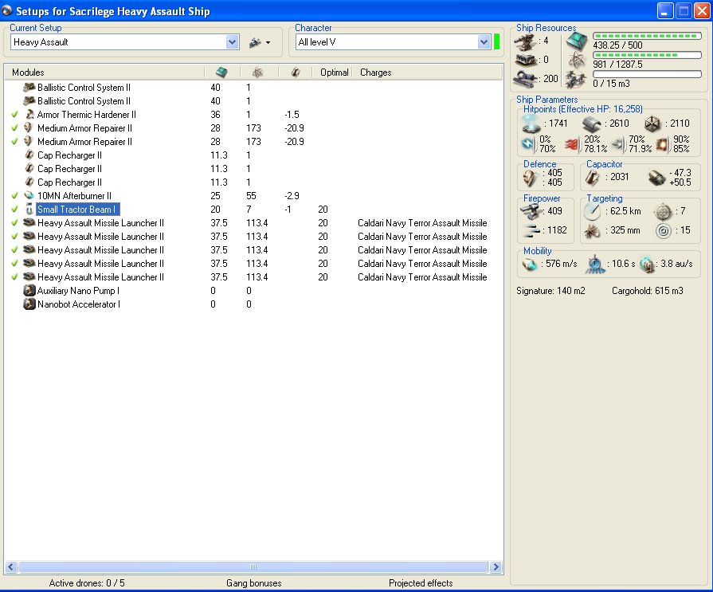Viewport: 713px width, 592px height.
Task: Click the shield hitpoints icon showing 1741
Action: pos(531,123)
